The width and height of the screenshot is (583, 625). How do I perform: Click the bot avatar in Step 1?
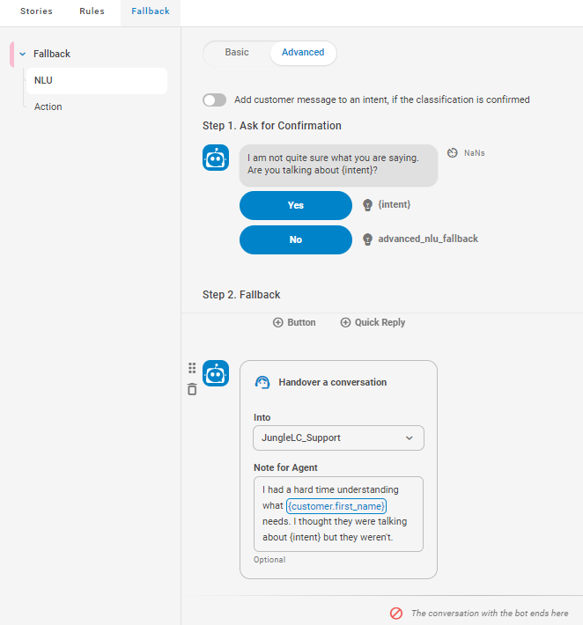tap(216, 158)
